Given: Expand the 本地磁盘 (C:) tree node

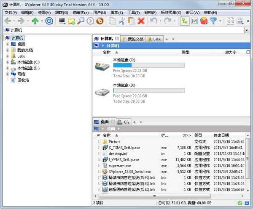Looking at the screenshot, I should pyautogui.click(x=8, y=62).
